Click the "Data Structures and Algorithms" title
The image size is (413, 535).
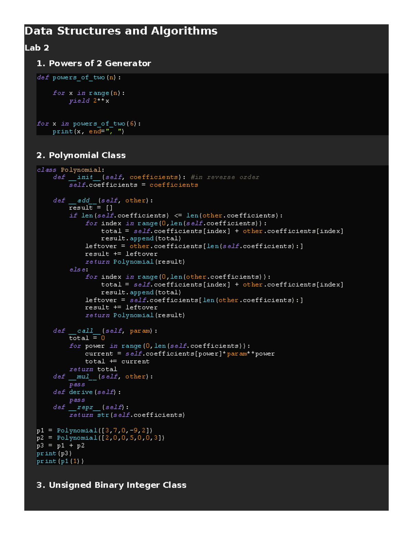point(121,31)
